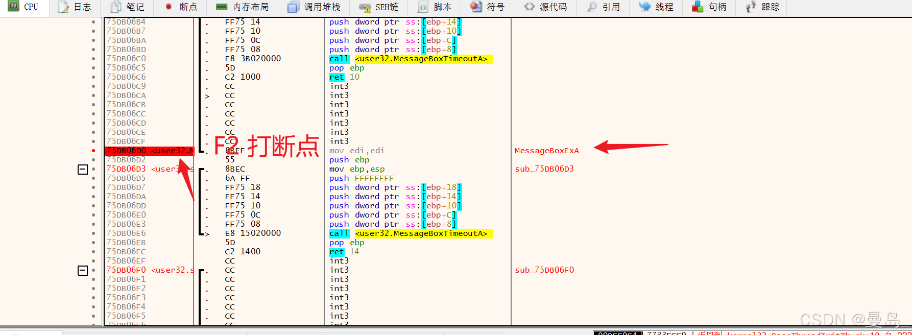Select the call MessageBoxTimeoutA instruction at 75DB06E6
The width and height of the screenshot is (912, 335).
tap(411, 233)
